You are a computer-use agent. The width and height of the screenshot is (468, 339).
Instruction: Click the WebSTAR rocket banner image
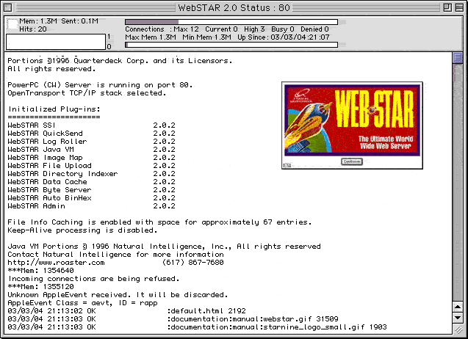click(352, 120)
